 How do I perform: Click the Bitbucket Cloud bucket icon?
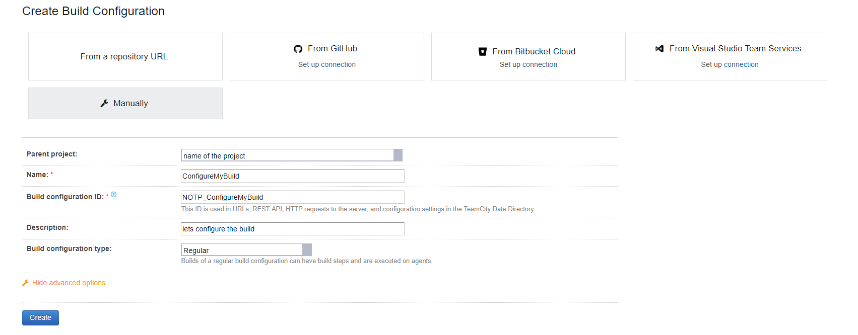click(482, 51)
